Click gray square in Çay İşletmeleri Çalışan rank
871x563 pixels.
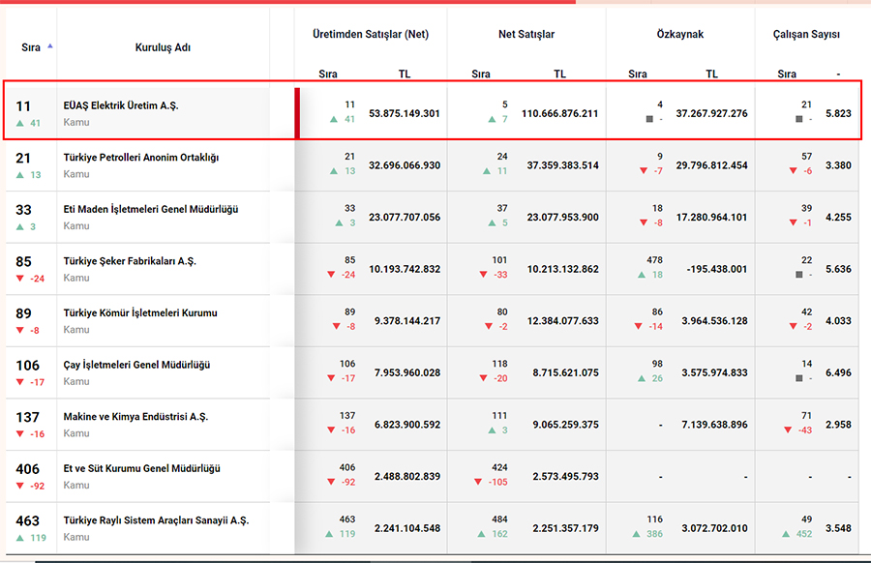click(798, 378)
